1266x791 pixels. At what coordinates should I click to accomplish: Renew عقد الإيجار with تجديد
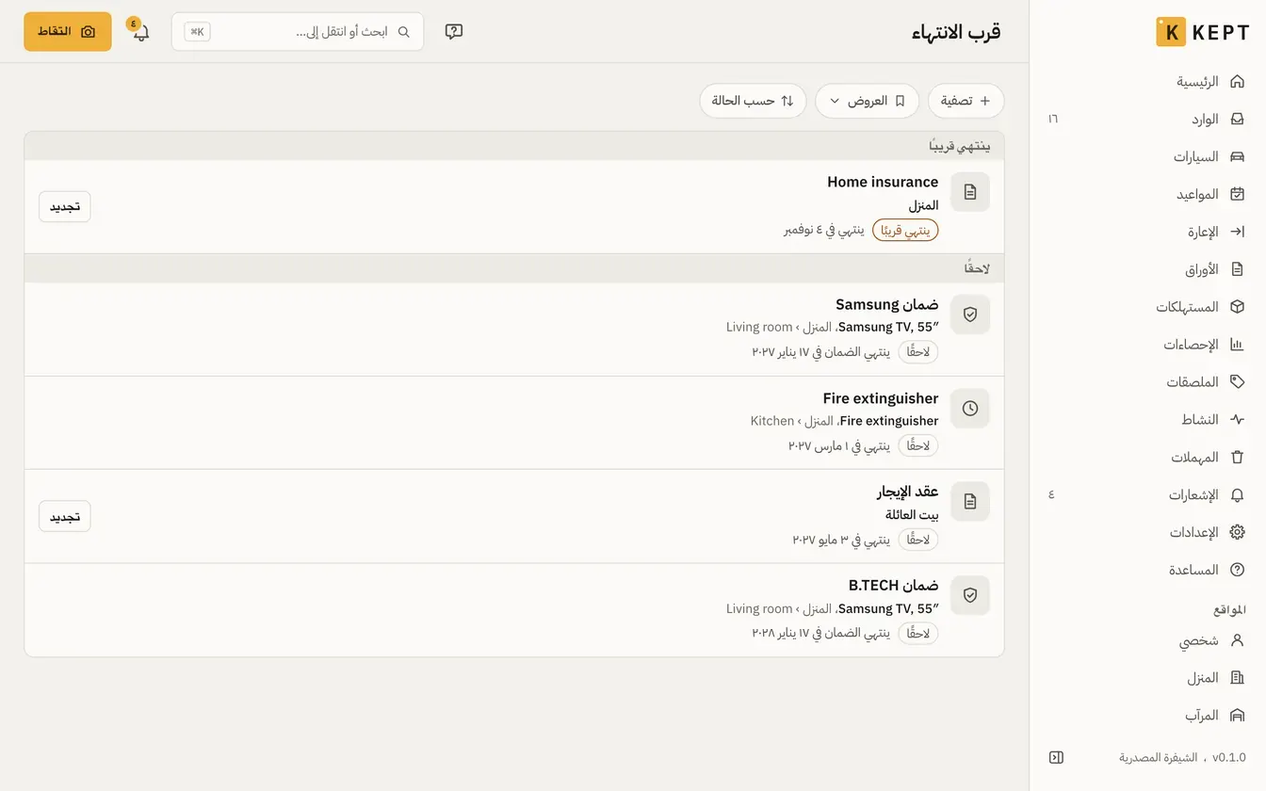(x=65, y=517)
